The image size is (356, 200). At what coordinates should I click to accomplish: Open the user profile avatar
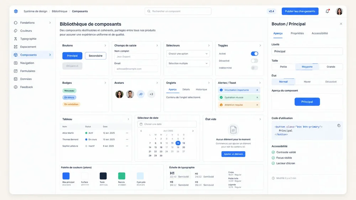point(339,11)
